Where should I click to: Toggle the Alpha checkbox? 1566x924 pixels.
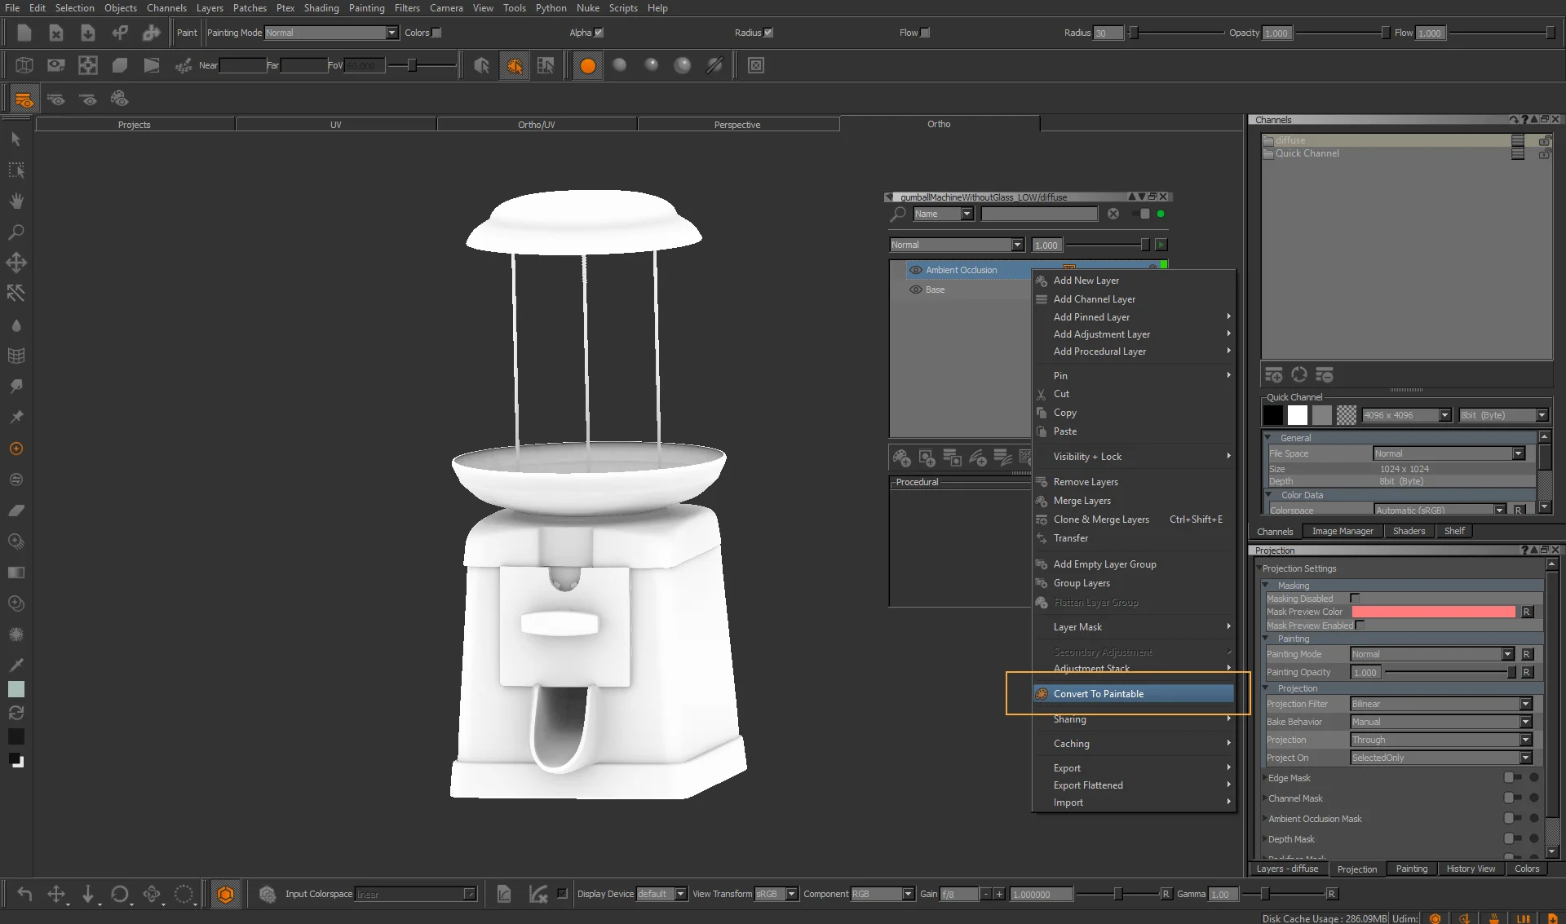click(599, 33)
